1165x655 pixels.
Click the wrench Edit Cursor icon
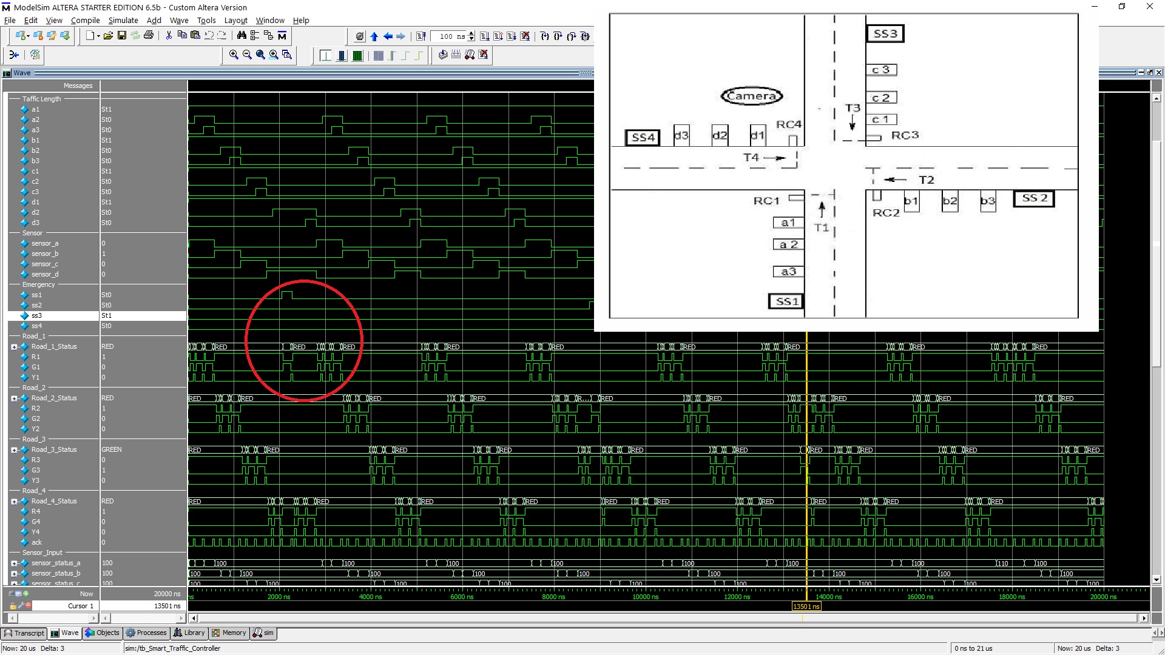pyautogui.click(x=20, y=606)
